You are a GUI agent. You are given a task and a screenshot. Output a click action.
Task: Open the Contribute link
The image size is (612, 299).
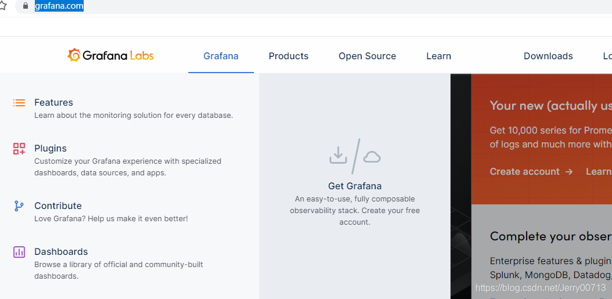click(x=58, y=206)
